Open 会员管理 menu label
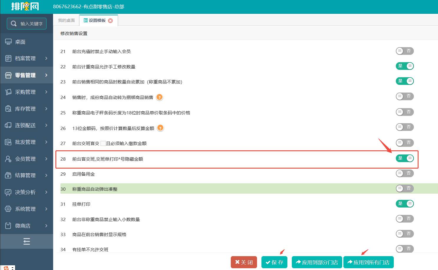Screen dimensions: 438x270 coord(25,159)
